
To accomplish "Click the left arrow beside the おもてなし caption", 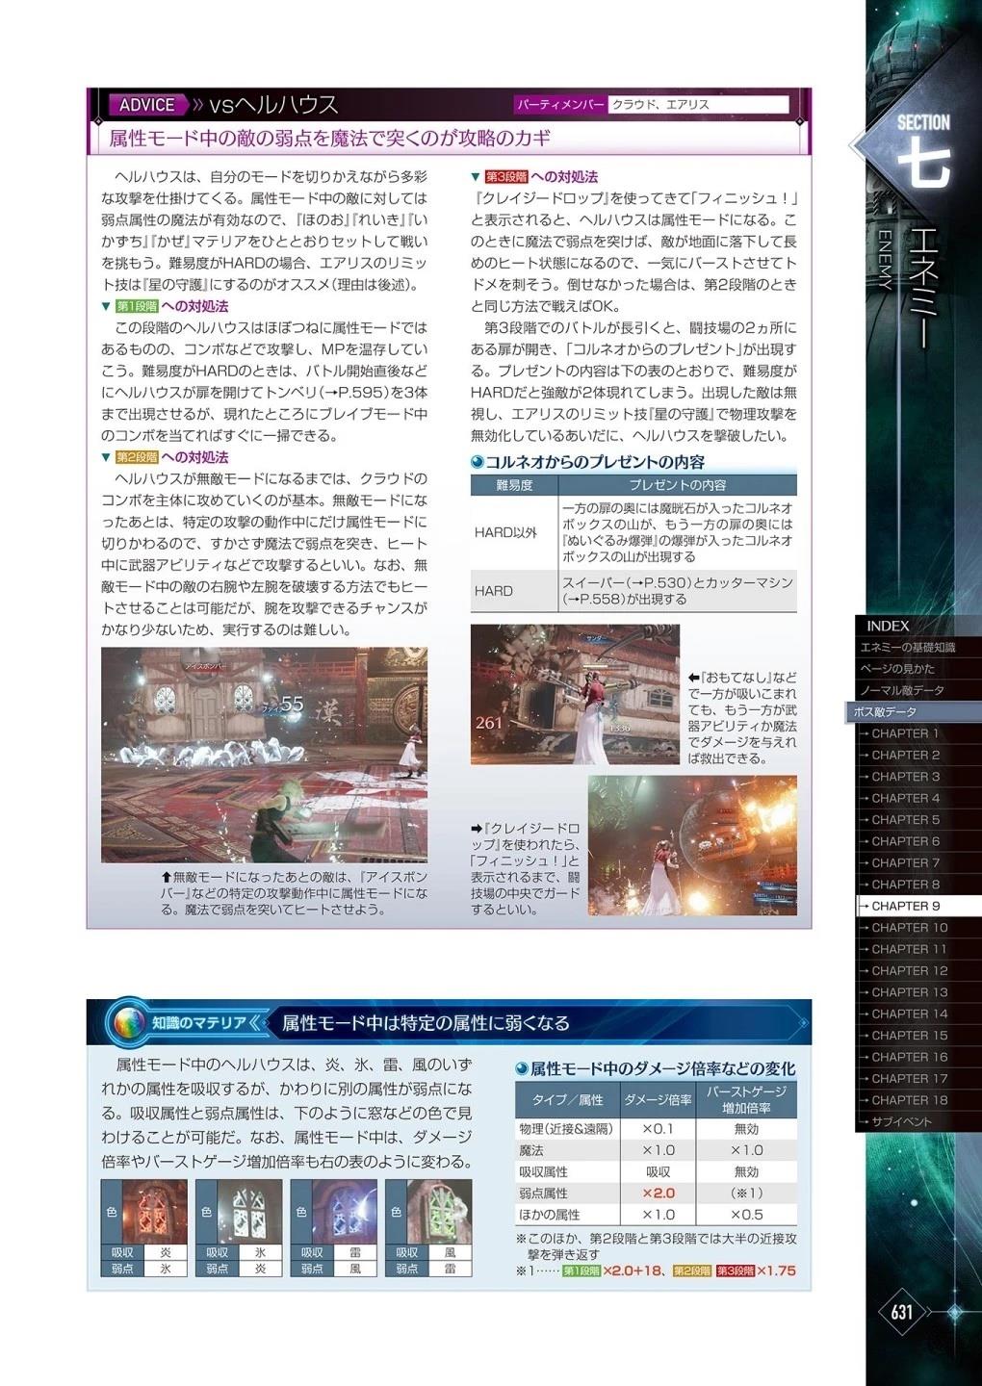I will click(693, 678).
